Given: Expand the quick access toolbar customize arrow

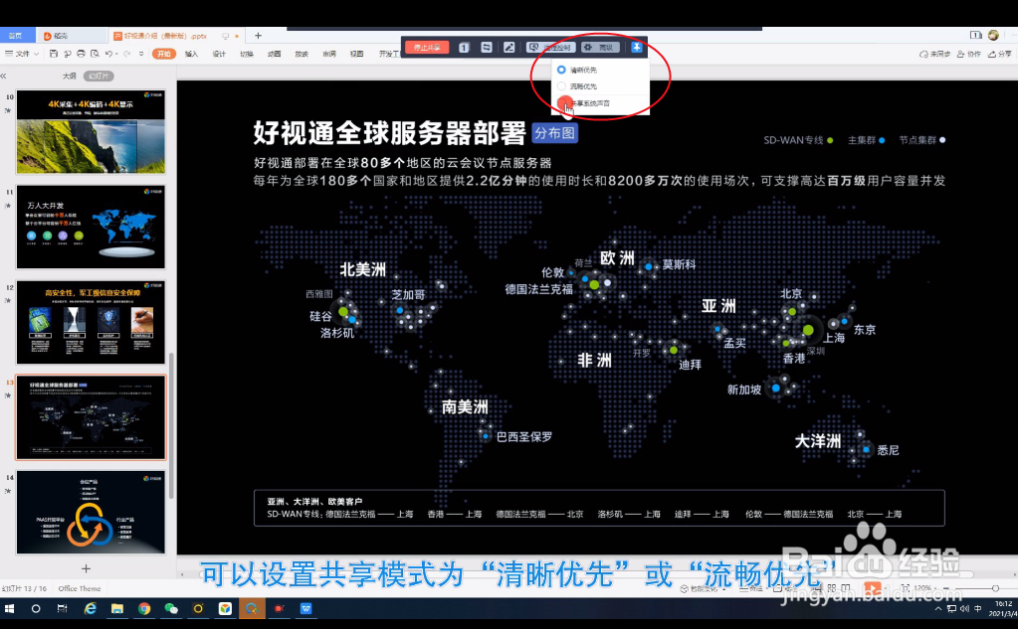Looking at the screenshot, I should pos(141,54).
